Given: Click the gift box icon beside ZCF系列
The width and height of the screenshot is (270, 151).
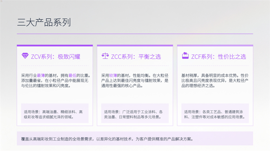Looking at the screenshot, I should tap(185, 56).
